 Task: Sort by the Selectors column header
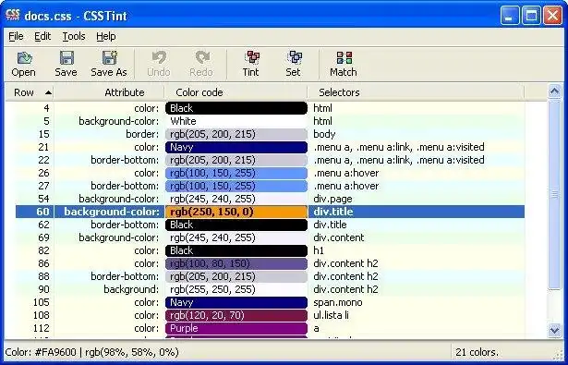tap(416, 92)
